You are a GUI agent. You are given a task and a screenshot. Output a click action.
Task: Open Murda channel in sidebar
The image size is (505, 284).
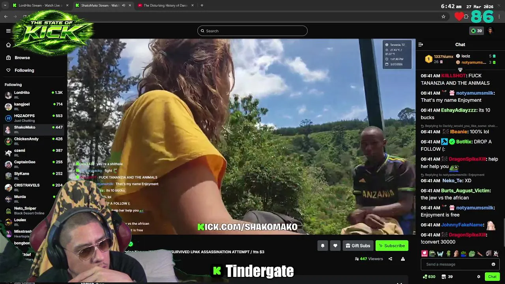[x=34, y=199]
